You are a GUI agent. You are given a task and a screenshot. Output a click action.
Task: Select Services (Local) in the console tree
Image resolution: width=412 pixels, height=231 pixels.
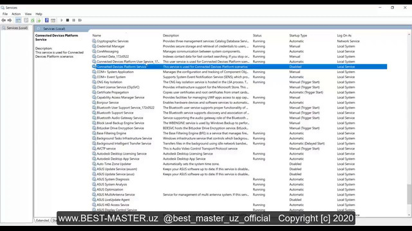[x=17, y=28]
